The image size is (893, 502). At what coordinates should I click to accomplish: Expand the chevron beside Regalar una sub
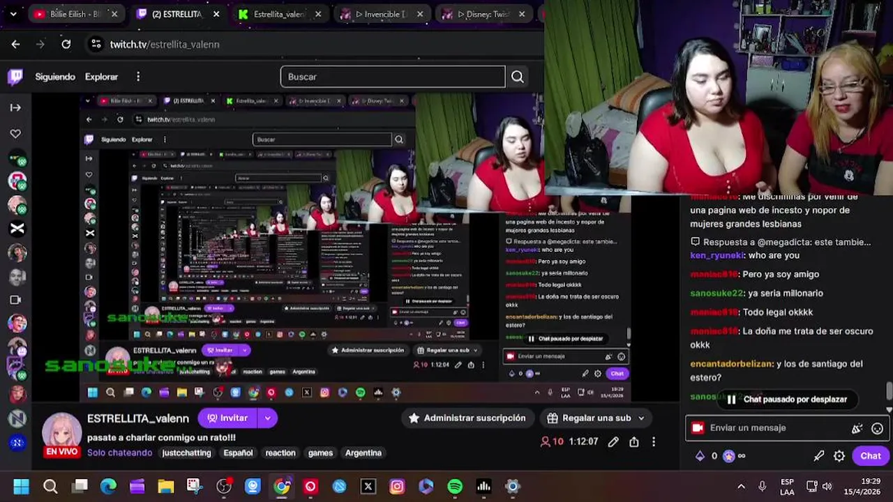click(641, 418)
